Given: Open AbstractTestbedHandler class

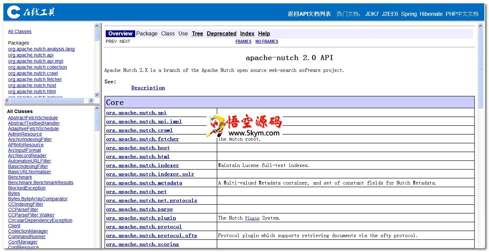Looking at the screenshot, I should click(34, 123).
